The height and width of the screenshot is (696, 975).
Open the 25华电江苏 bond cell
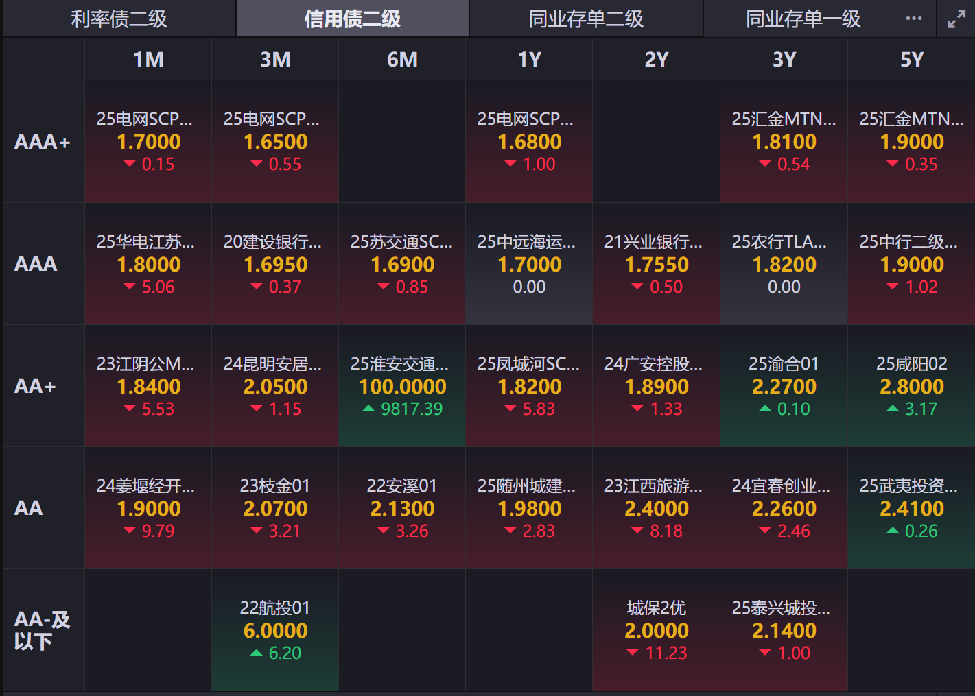point(148,264)
